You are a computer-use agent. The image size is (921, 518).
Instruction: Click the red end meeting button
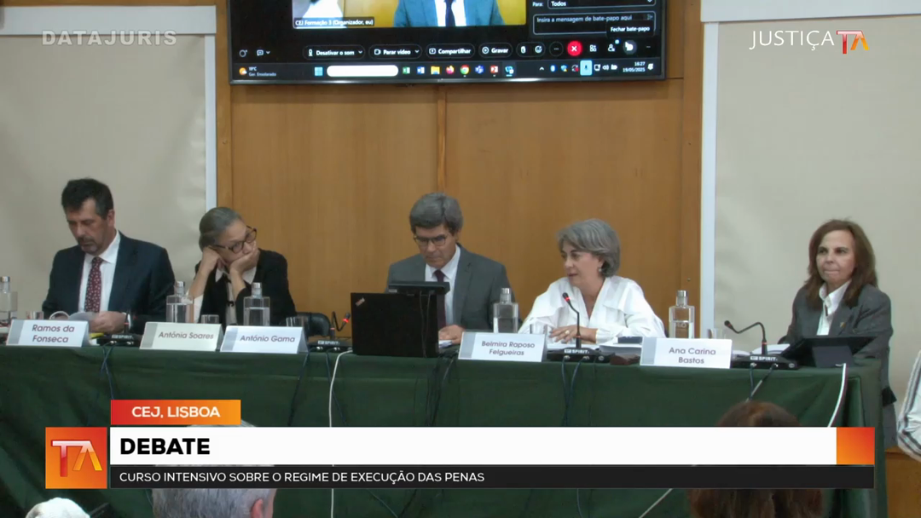click(x=574, y=49)
